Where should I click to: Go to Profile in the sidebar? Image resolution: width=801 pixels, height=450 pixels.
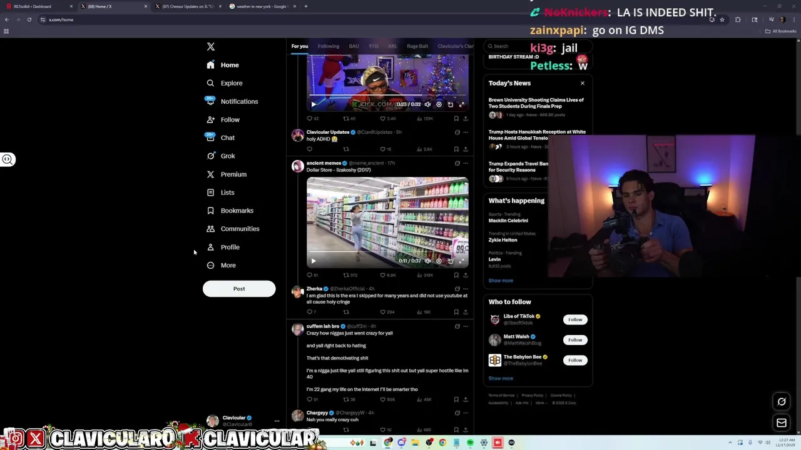[x=223, y=247]
